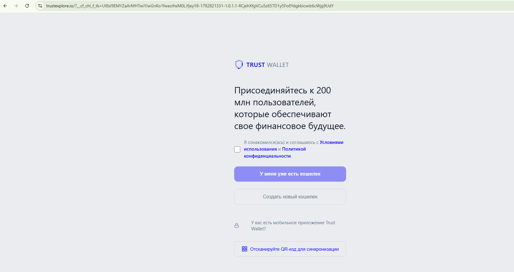
Task: Click the browser forward arrow
Action: coord(16,6)
